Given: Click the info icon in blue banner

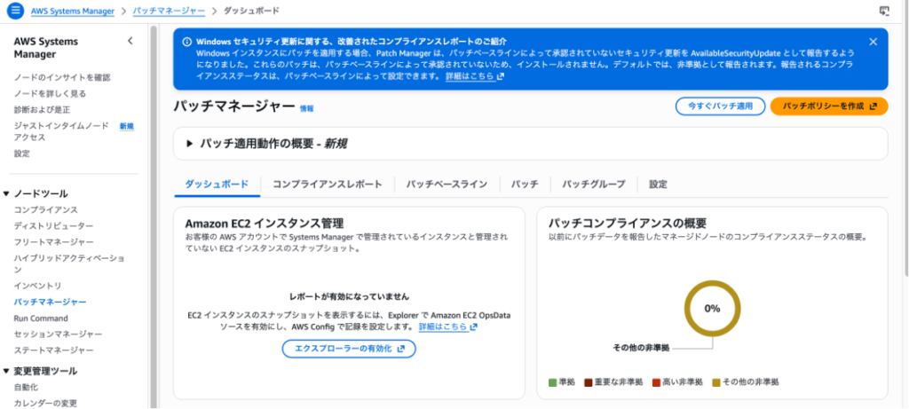Looking at the screenshot, I should pyautogui.click(x=186, y=42).
